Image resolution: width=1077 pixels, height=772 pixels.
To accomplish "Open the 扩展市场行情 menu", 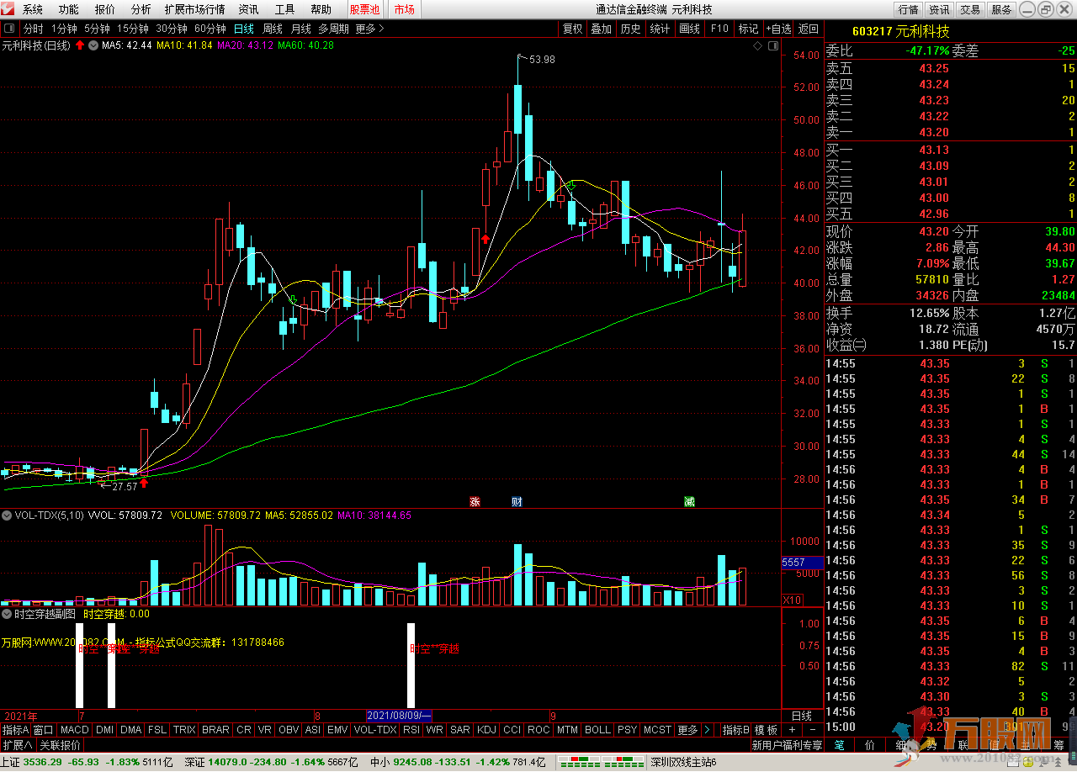I will point(195,10).
